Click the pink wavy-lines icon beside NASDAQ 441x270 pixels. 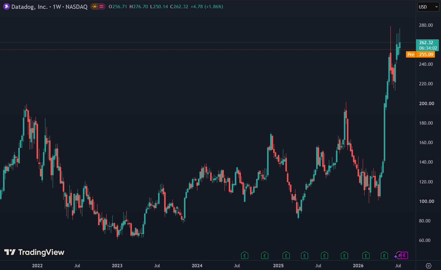coord(102,6)
